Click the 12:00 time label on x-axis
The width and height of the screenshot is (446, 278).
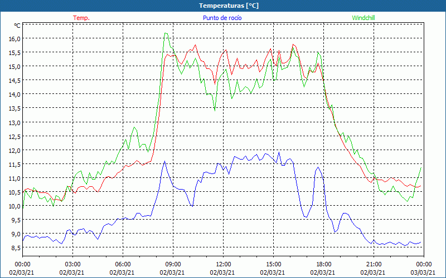(x=224, y=265)
